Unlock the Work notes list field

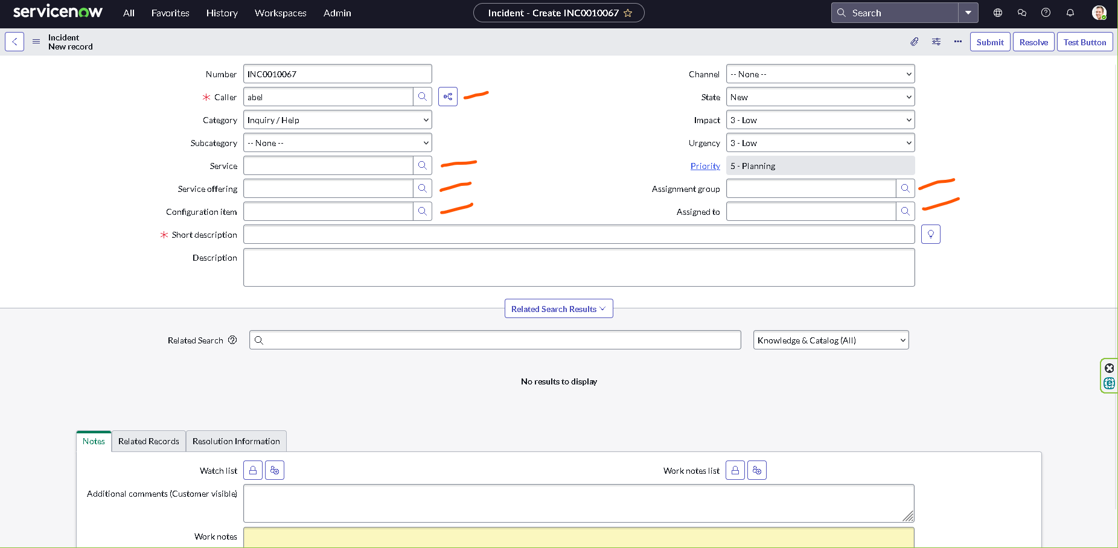[735, 471]
